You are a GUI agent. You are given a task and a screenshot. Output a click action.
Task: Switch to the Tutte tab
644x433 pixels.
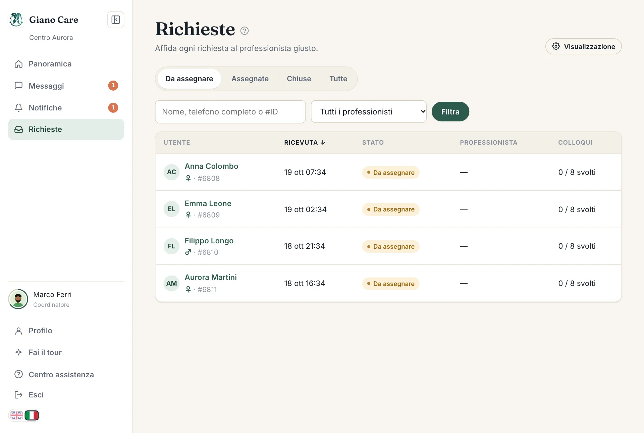[x=338, y=79]
